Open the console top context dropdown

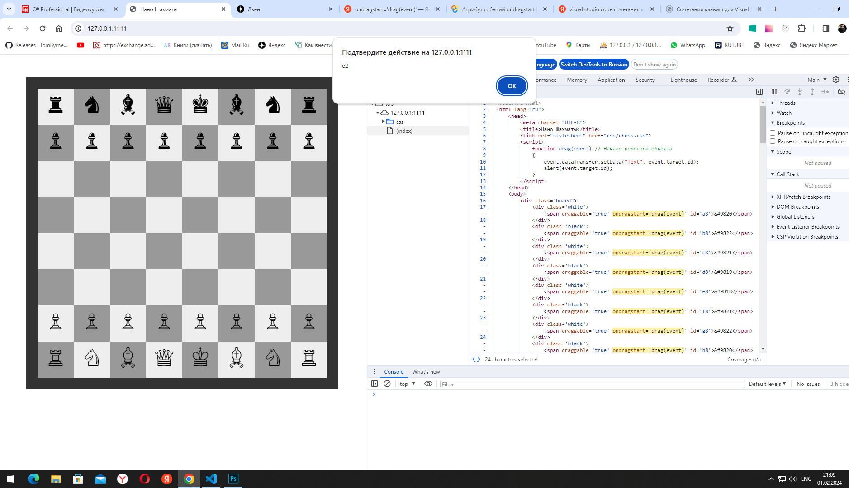(x=407, y=384)
